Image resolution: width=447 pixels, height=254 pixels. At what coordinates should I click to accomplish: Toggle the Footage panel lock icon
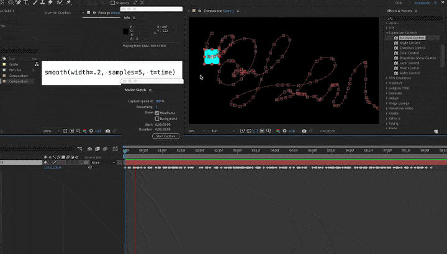[x=94, y=12]
